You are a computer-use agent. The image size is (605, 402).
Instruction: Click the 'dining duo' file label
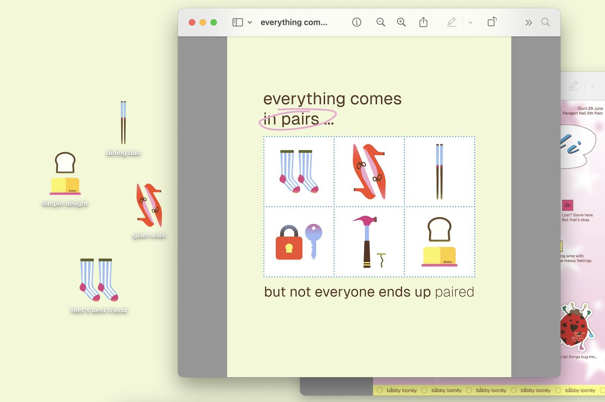click(123, 153)
